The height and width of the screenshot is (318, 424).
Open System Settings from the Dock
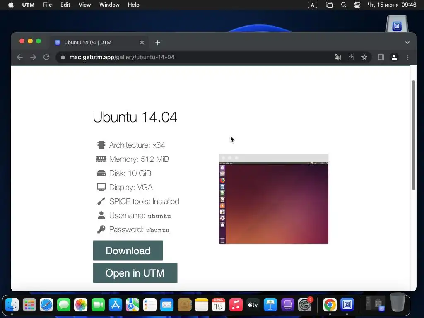[x=305, y=305]
